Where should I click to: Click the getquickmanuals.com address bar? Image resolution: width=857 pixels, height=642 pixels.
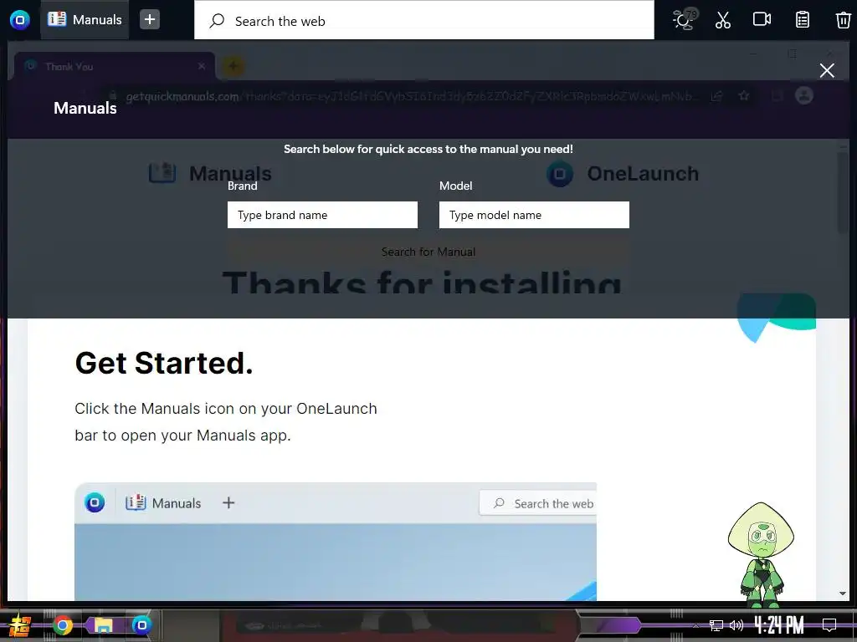click(404, 96)
